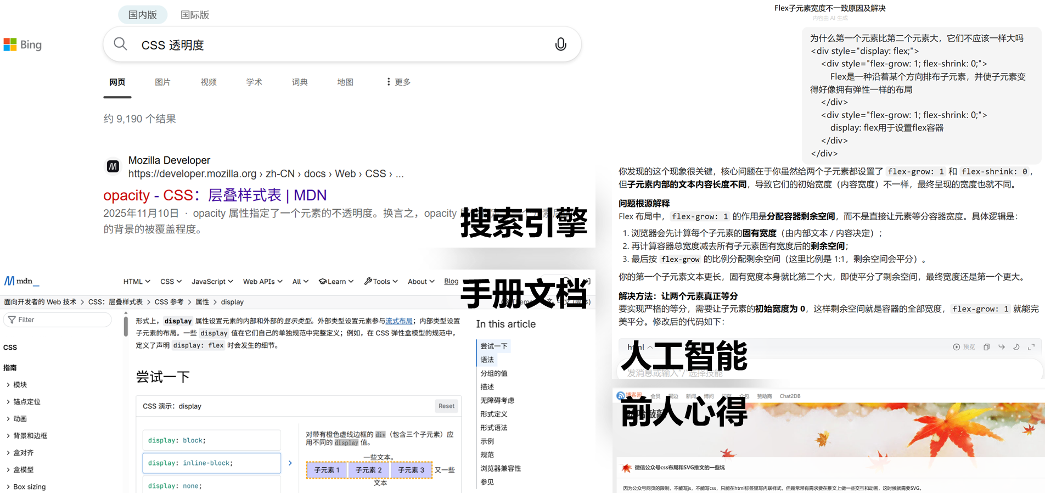
Task: Switch to 国际版 search mode
Action: click(195, 15)
